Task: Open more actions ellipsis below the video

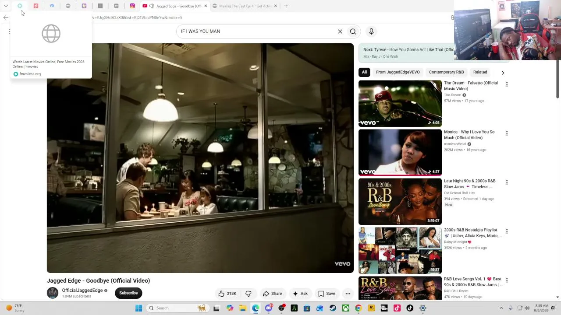Action: coord(348,294)
